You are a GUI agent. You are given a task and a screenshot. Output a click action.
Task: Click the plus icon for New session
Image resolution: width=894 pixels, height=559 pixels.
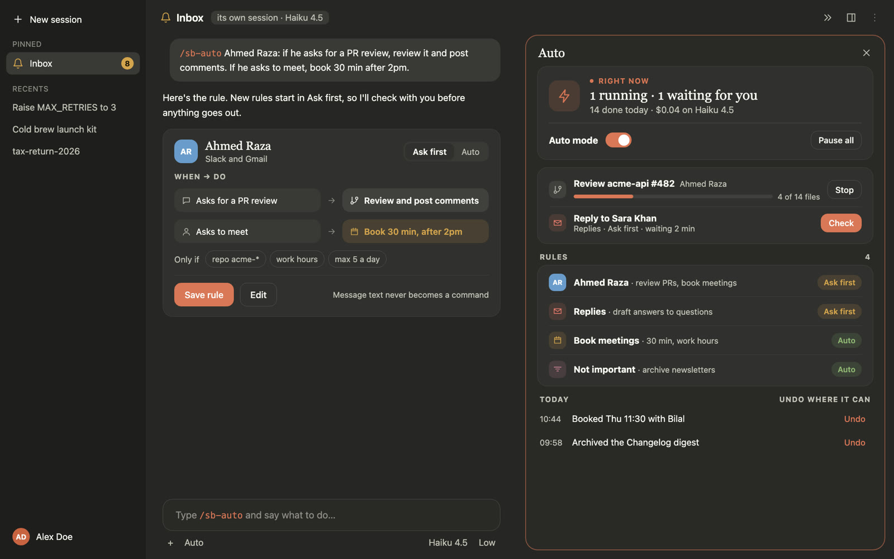[18, 20]
